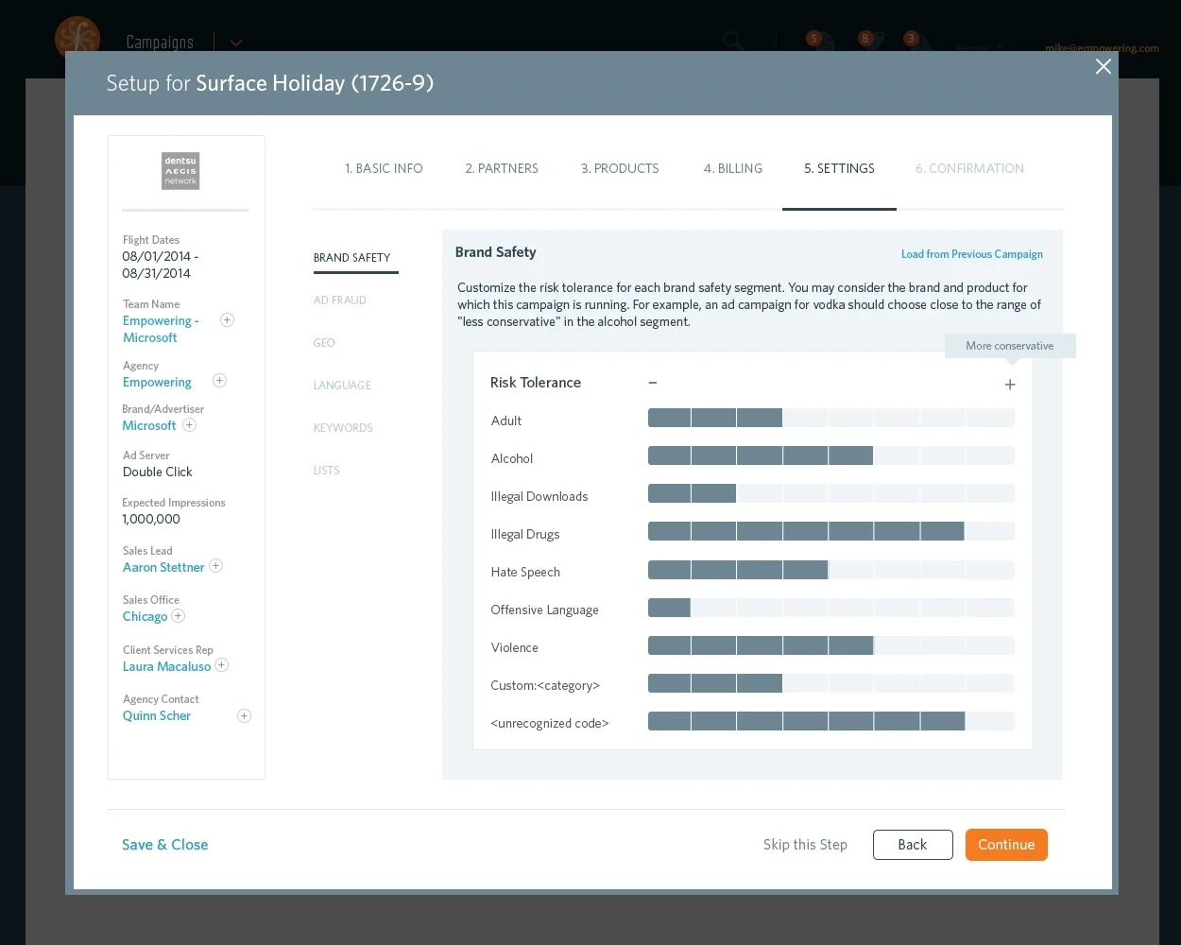
Task: Click the plus icon beside Sales Lead Aaron Stettner
Action: point(215,565)
